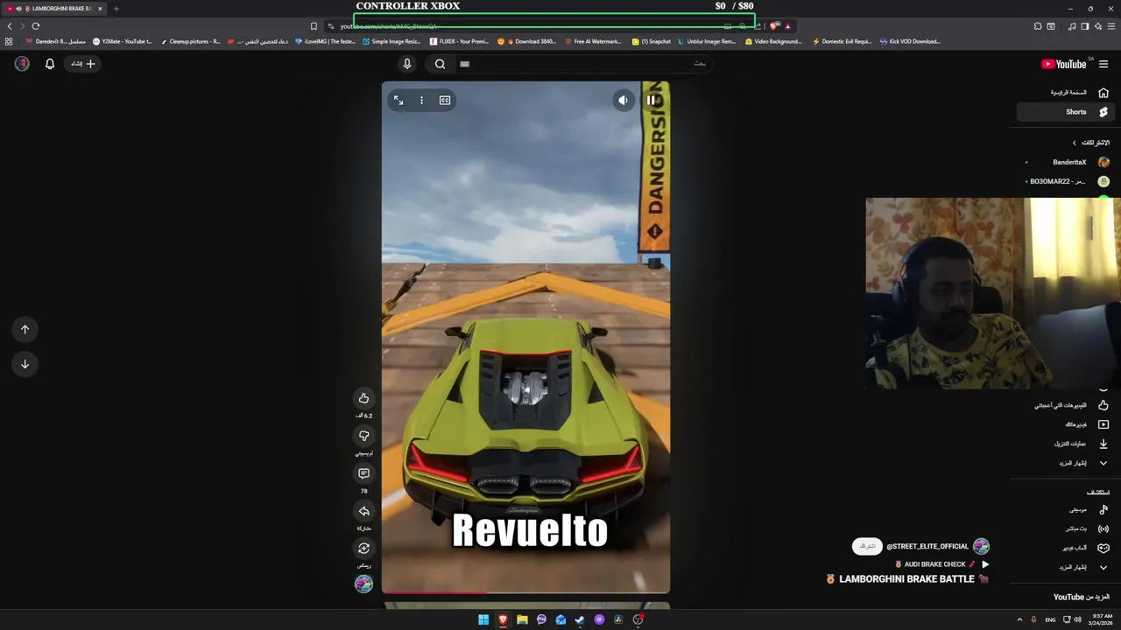Open the Simple Image Resizer bookmark
The width and height of the screenshot is (1121, 630).
[391, 41]
